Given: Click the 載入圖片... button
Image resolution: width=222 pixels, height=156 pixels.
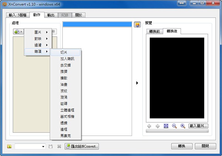Looking at the screenshot, I should 198,126.
